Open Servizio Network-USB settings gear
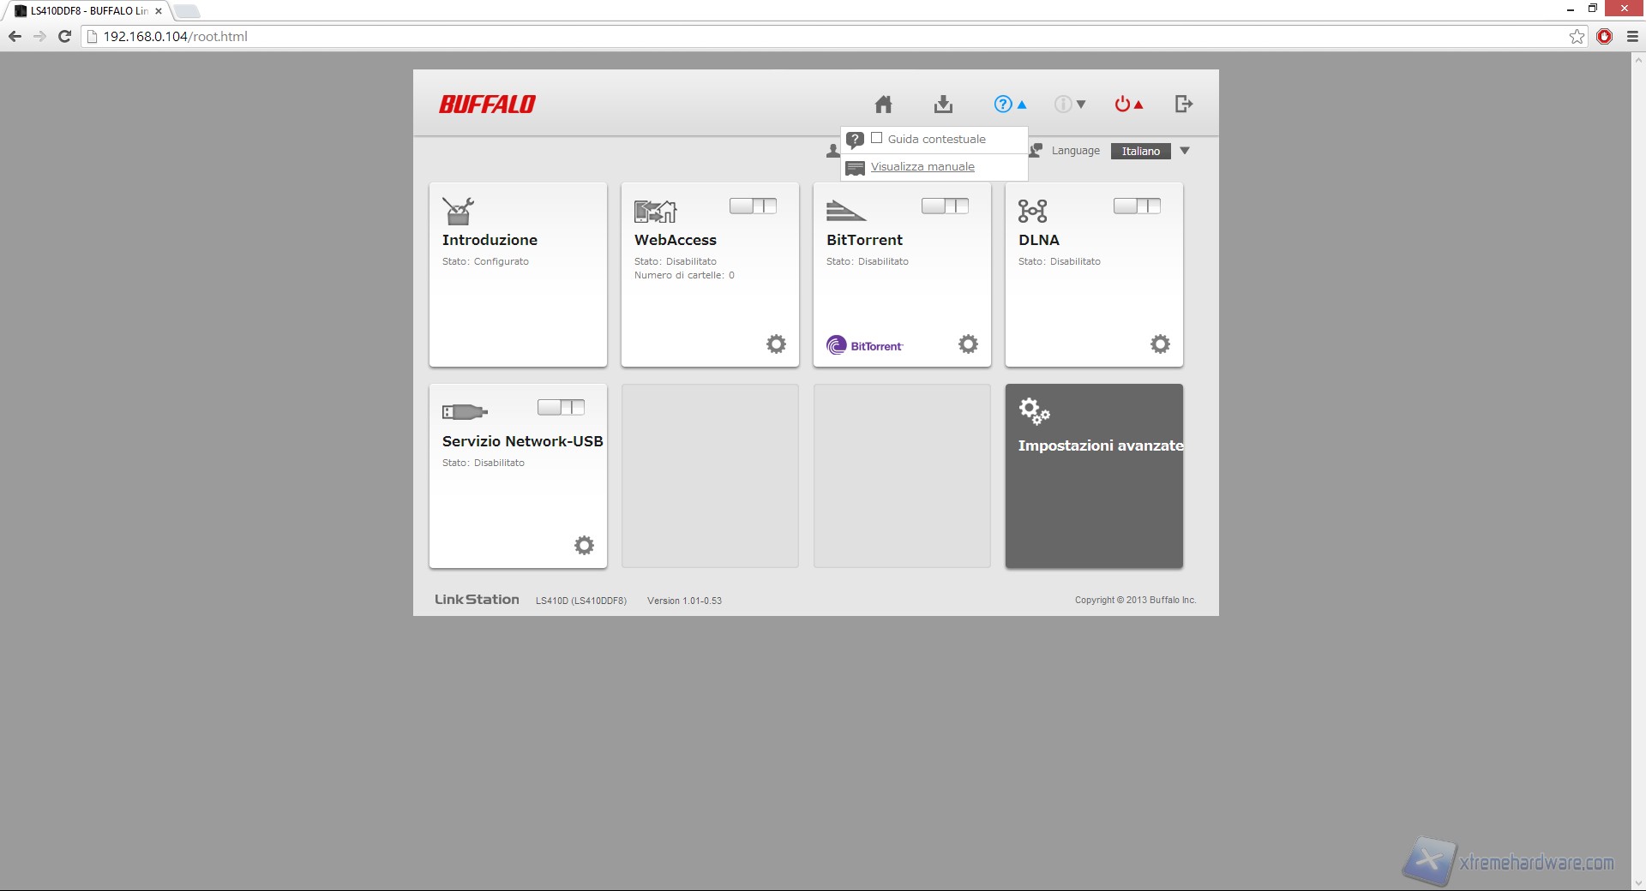Image resolution: width=1646 pixels, height=891 pixels. pos(584,546)
